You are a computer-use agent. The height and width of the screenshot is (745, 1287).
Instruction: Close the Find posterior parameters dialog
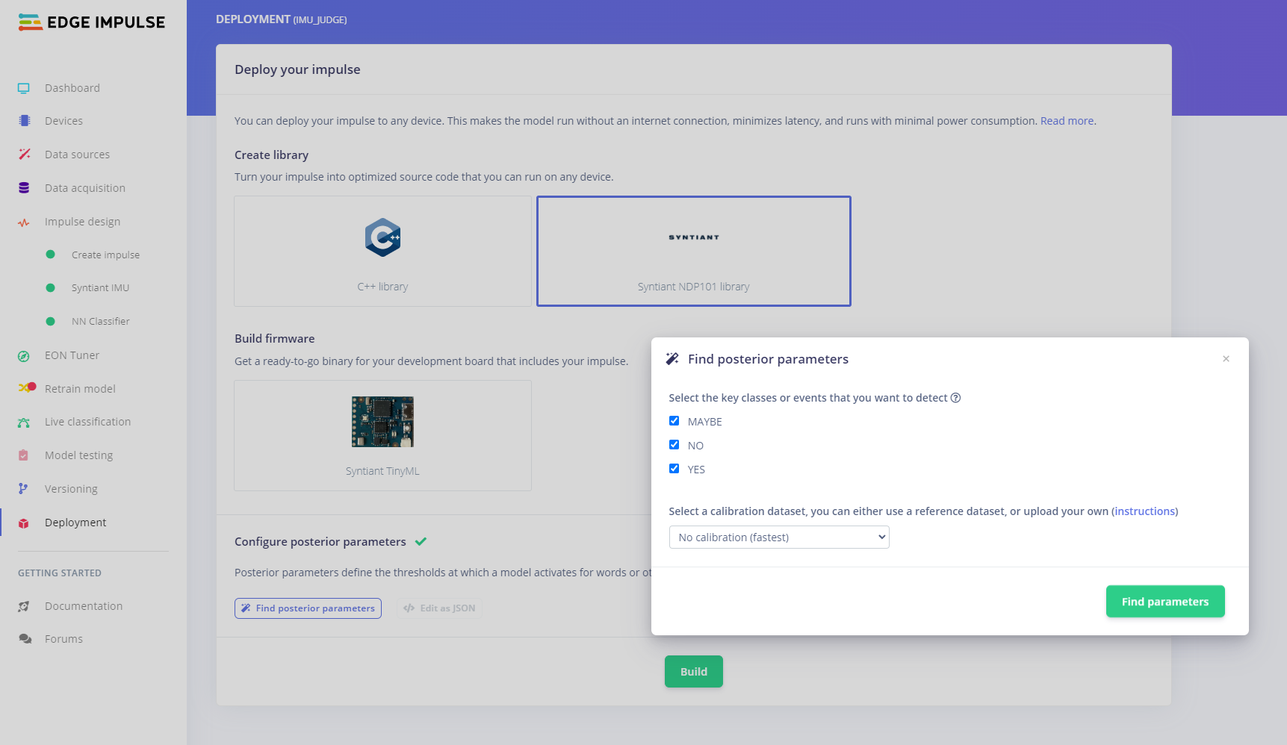[1226, 359]
